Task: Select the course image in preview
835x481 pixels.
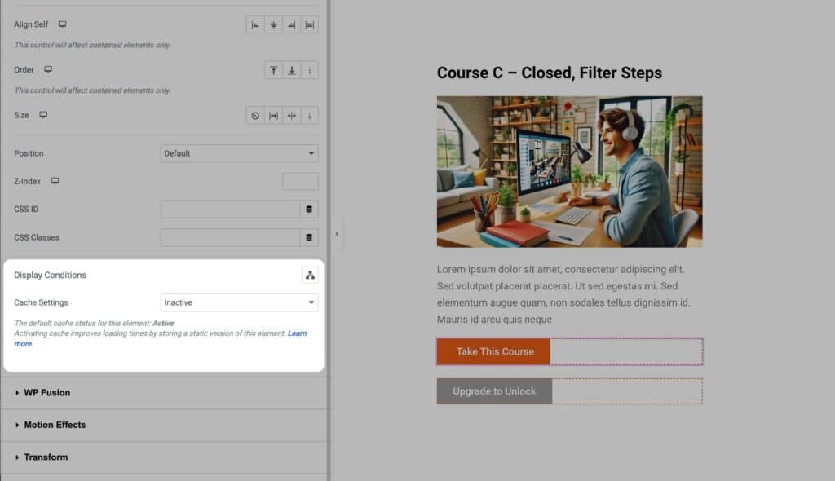Action: (569, 171)
